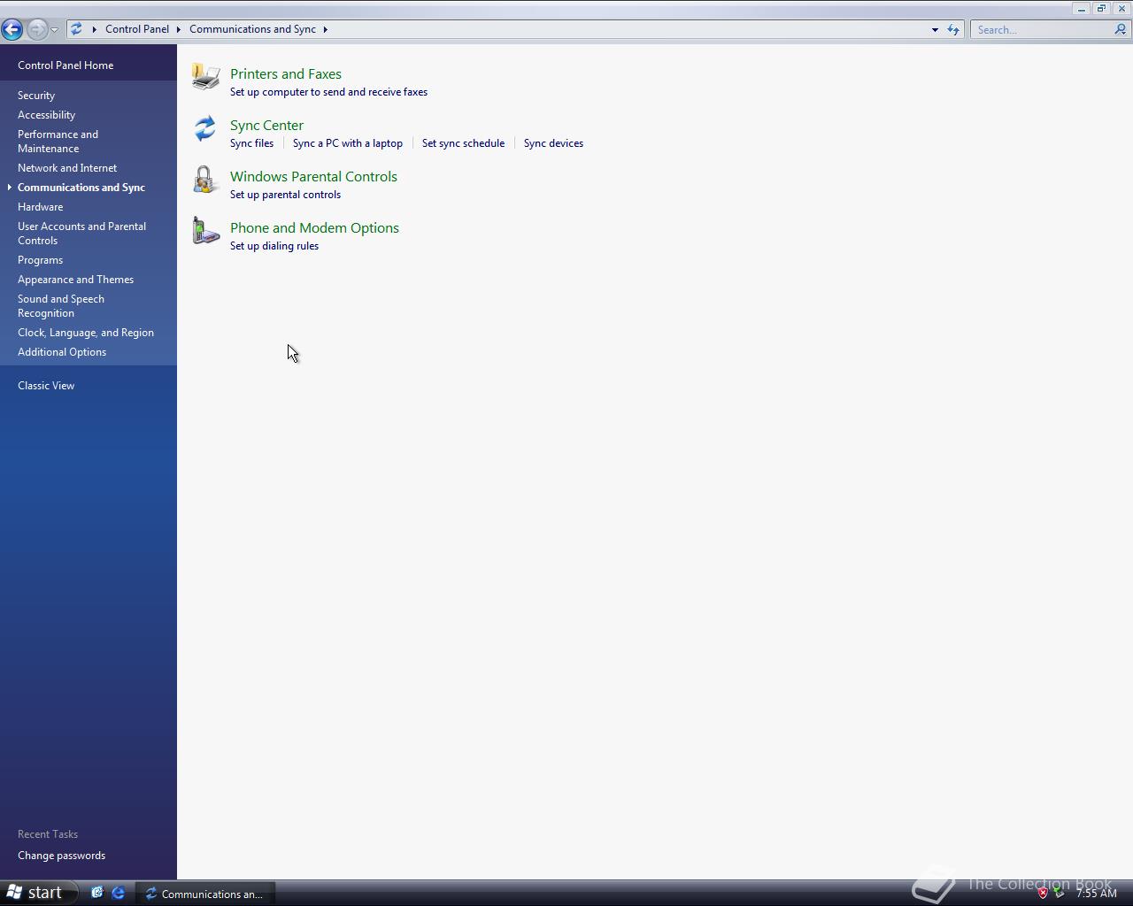Open Phone and Modem Options heading link
The width and height of the screenshot is (1133, 906).
tap(314, 228)
